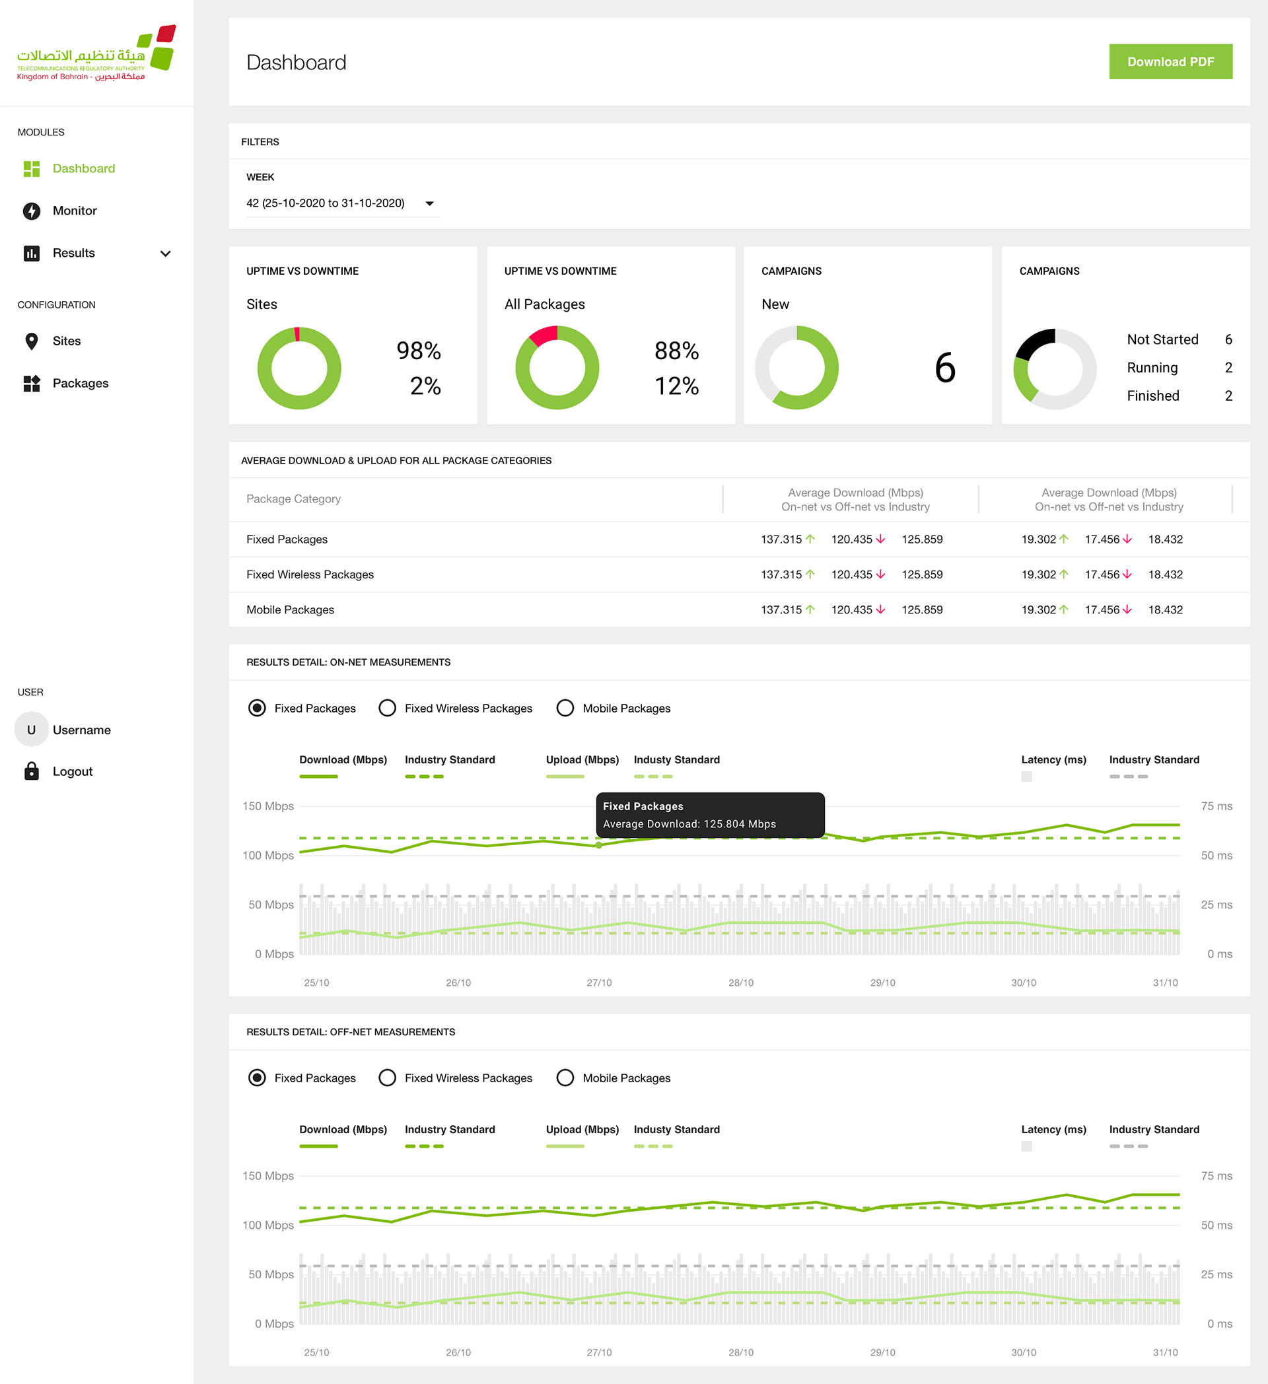Click the Download PDF button
This screenshot has height=1384, width=1268.
point(1170,62)
